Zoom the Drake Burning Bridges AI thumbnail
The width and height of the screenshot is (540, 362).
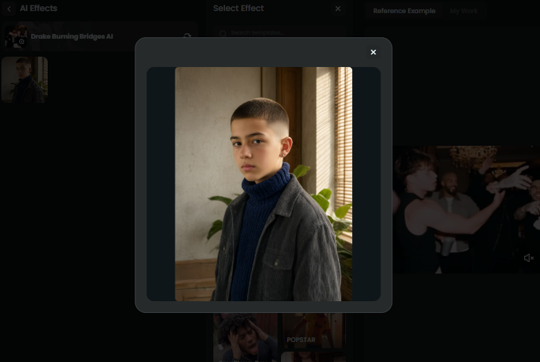(21, 42)
